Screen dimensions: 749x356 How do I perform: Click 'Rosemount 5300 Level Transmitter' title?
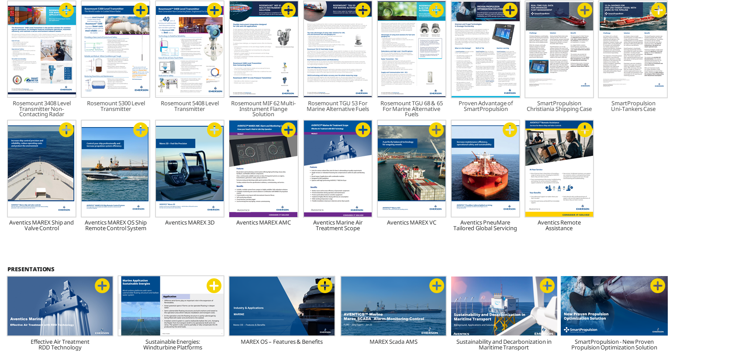click(x=116, y=106)
